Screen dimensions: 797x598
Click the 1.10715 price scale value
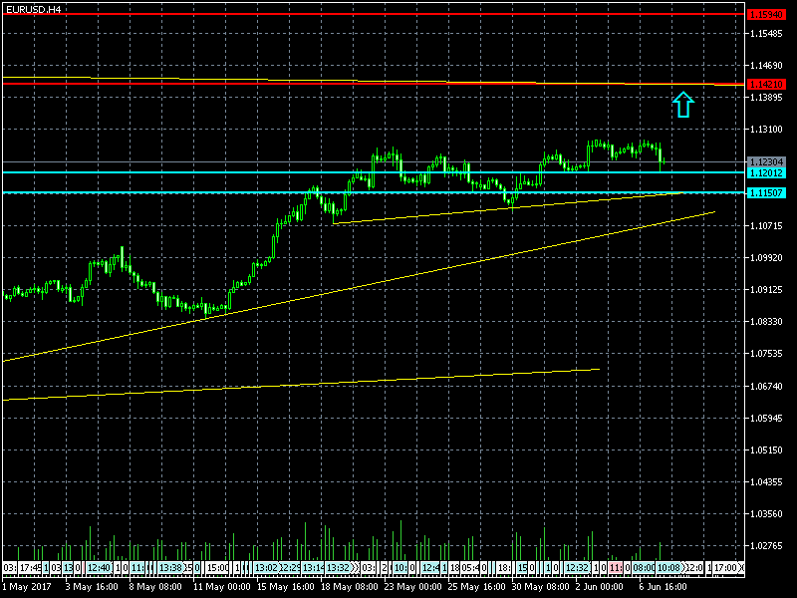click(766, 226)
